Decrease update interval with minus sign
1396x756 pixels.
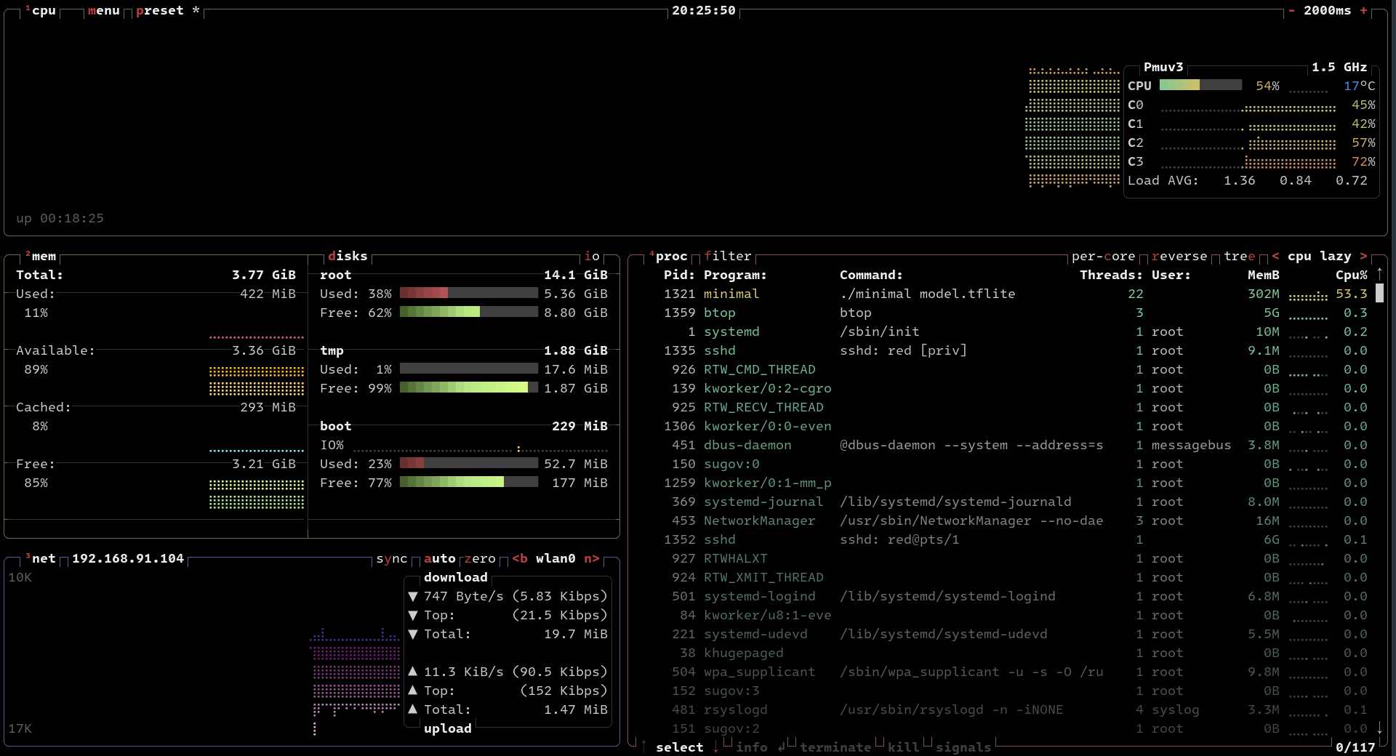click(1291, 11)
